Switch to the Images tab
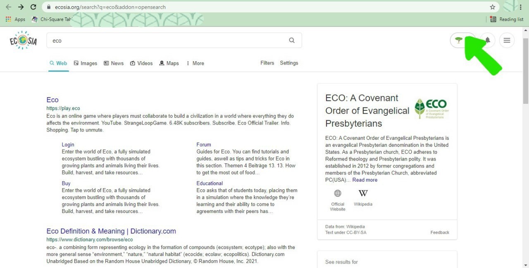 point(86,63)
